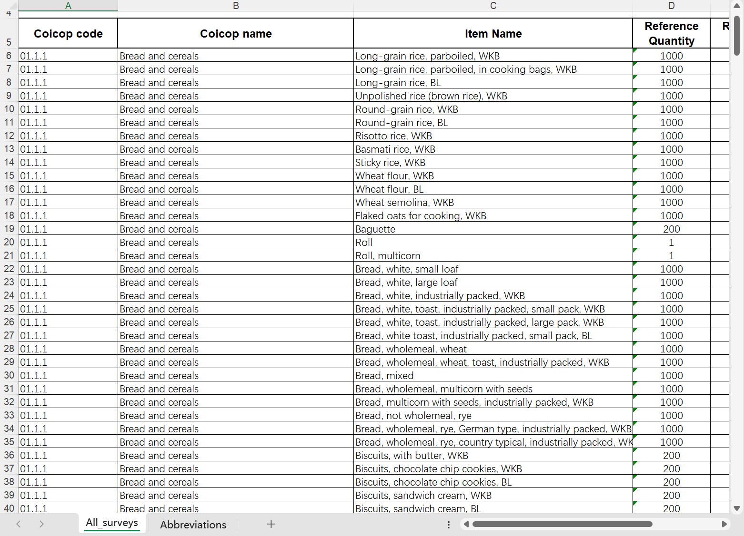
Task: Click cell 'Bread, white, industrially packed, WKB'
Action: pos(493,295)
